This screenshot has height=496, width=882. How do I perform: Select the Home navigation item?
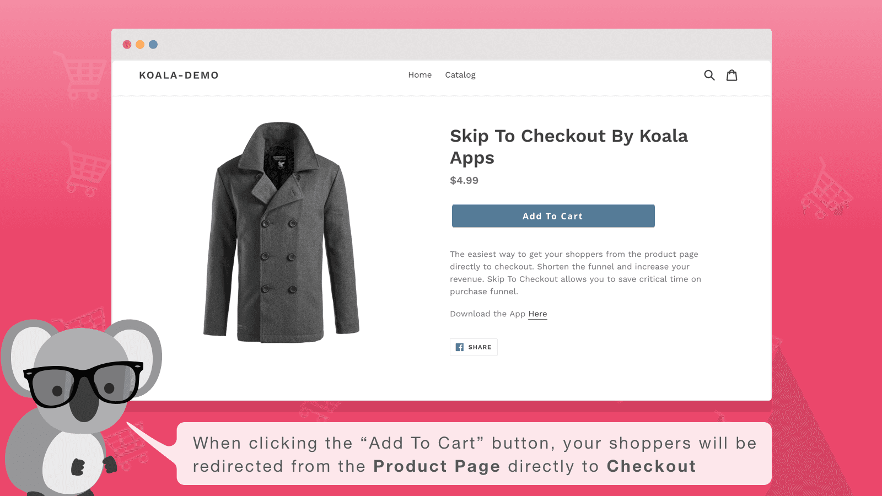tap(420, 75)
